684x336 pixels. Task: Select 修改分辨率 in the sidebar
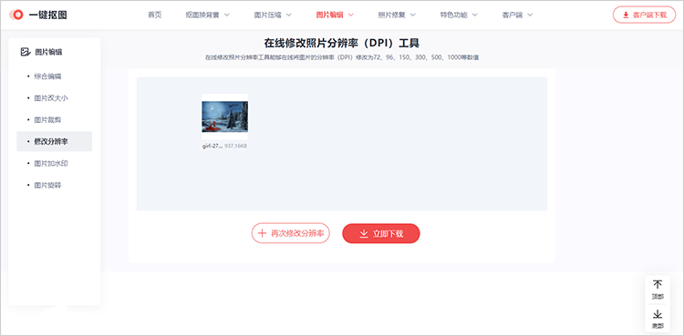[x=55, y=142]
